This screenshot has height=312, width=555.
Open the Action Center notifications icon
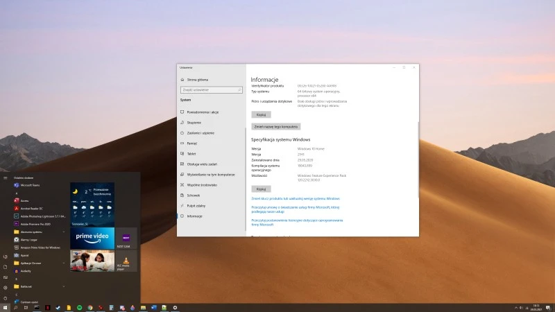[x=548, y=308]
